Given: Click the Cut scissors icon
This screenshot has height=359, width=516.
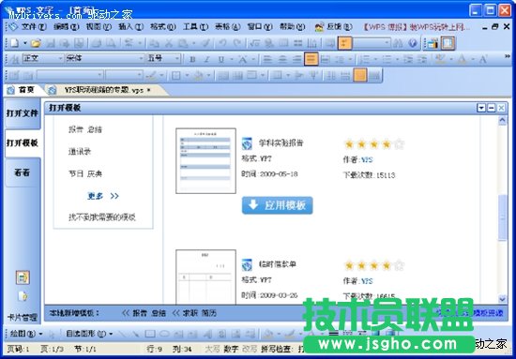Looking at the screenshot, I should (x=169, y=43).
